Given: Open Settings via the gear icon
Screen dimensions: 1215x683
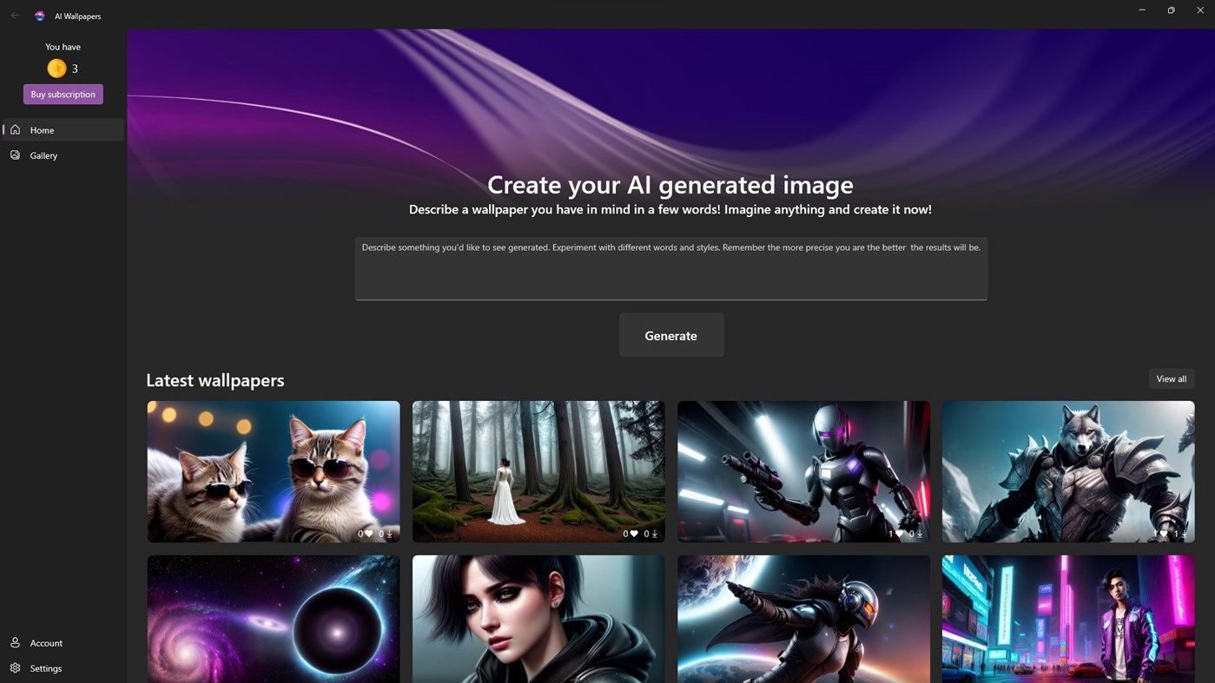Looking at the screenshot, I should tap(16, 668).
